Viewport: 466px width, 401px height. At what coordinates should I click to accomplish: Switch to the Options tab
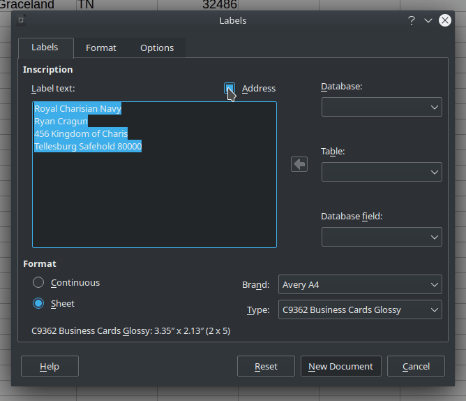[157, 48]
